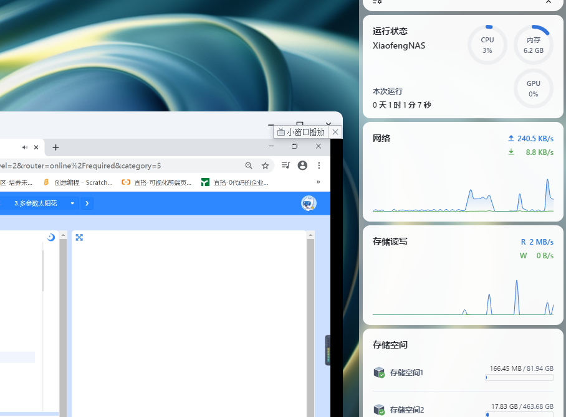Expand hidden bookmarks with the » chevron

click(318, 182)
